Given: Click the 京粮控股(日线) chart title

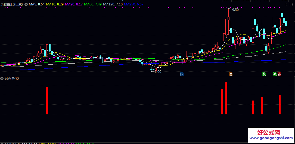Looking at the screenshot, I should [12, 4].
